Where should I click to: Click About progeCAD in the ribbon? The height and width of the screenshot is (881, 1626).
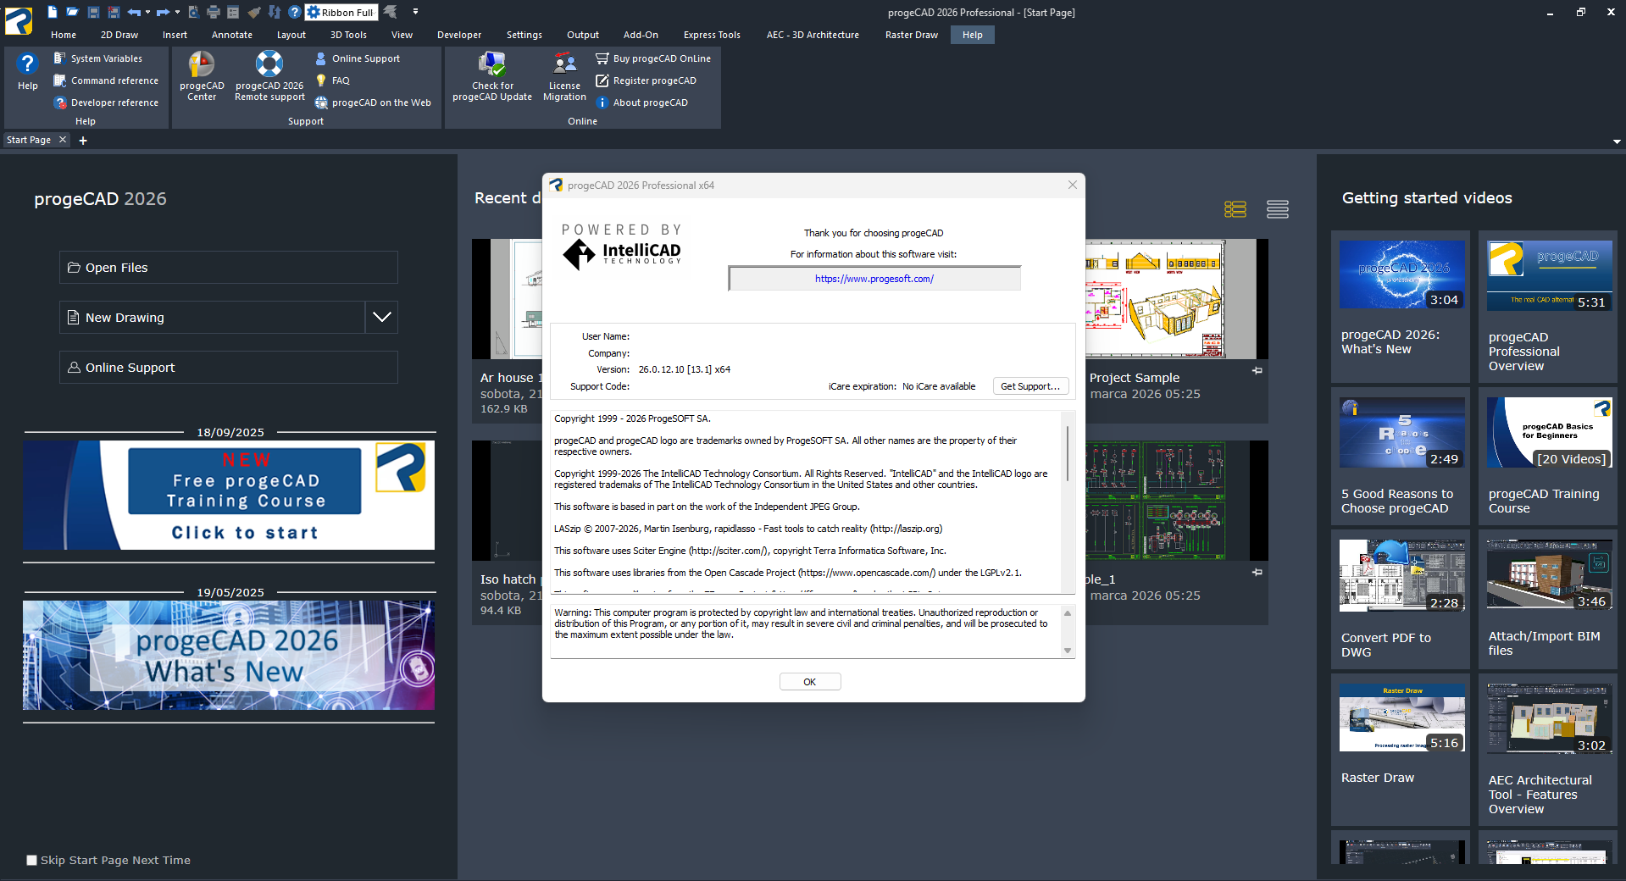coord(641,103)
